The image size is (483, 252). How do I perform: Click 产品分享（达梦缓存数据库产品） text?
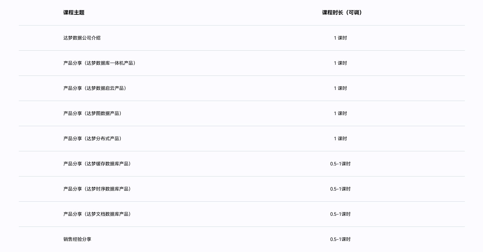click(98, 164)
